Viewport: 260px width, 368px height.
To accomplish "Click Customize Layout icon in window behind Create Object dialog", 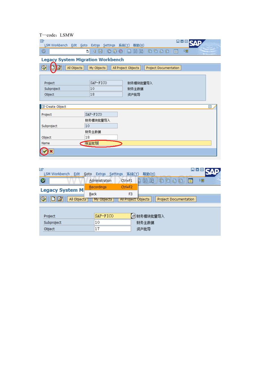I will [x=186, y=51].
